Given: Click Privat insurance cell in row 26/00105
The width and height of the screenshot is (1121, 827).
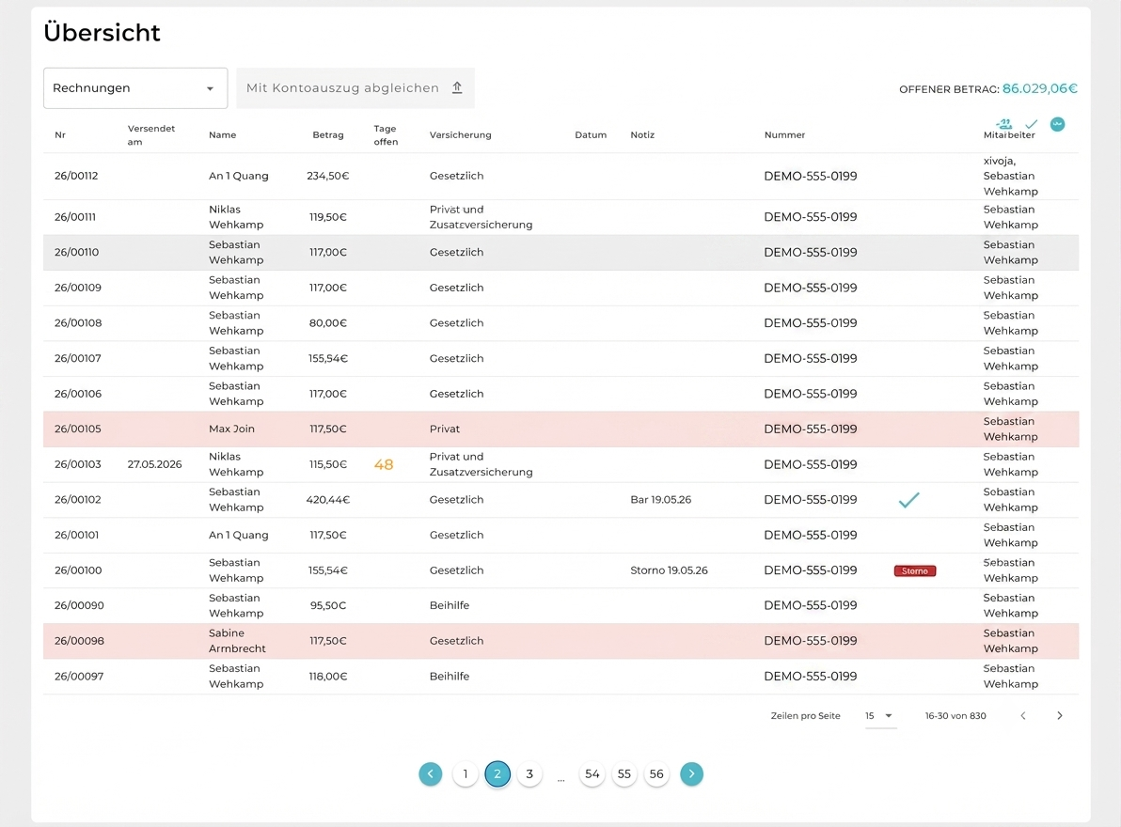Looking at the screenshot, I should [445, 429].
